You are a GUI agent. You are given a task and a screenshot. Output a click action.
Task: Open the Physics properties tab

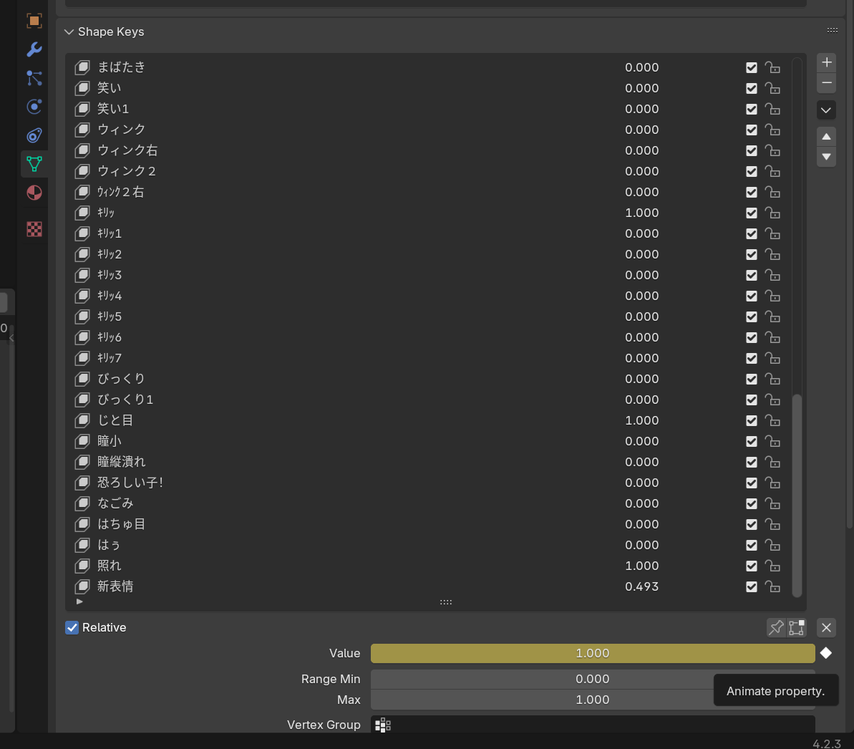pyautogui.click(x=34, y=107)
